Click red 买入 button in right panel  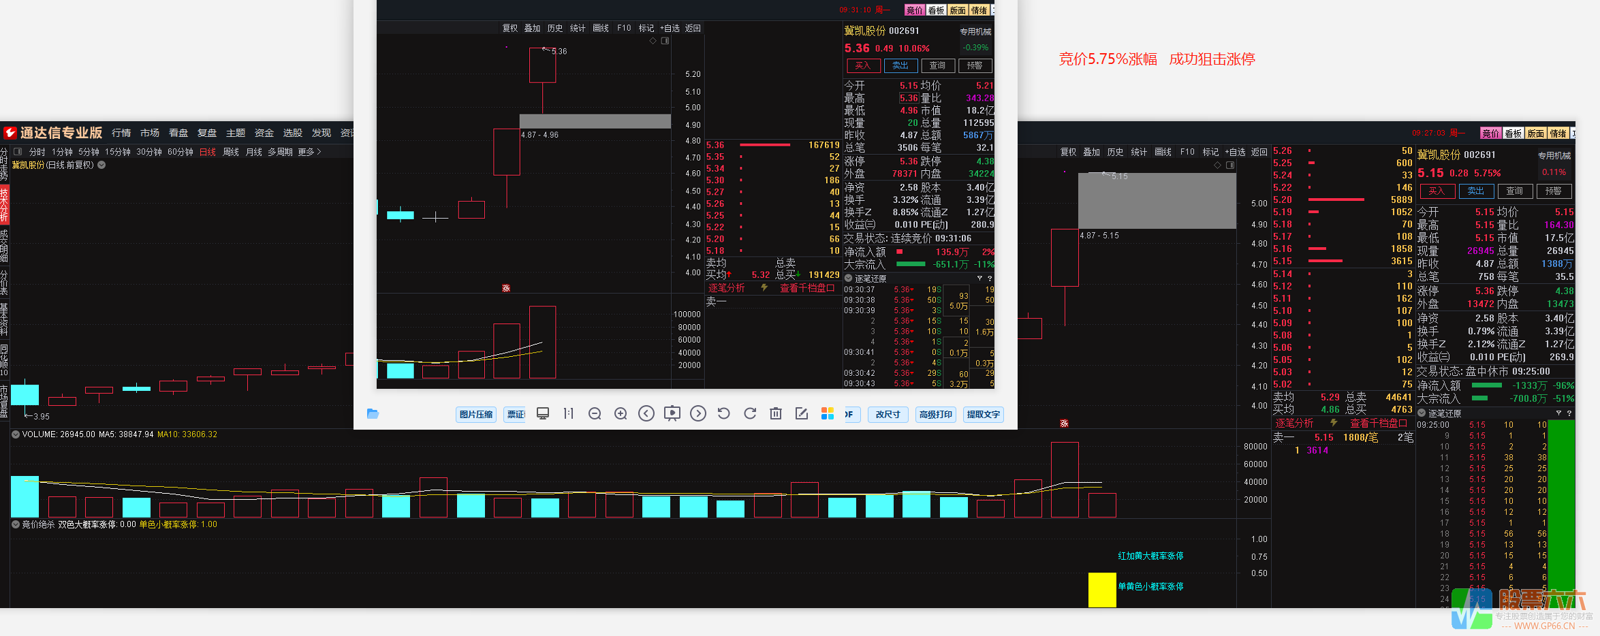click(1437, 191)
